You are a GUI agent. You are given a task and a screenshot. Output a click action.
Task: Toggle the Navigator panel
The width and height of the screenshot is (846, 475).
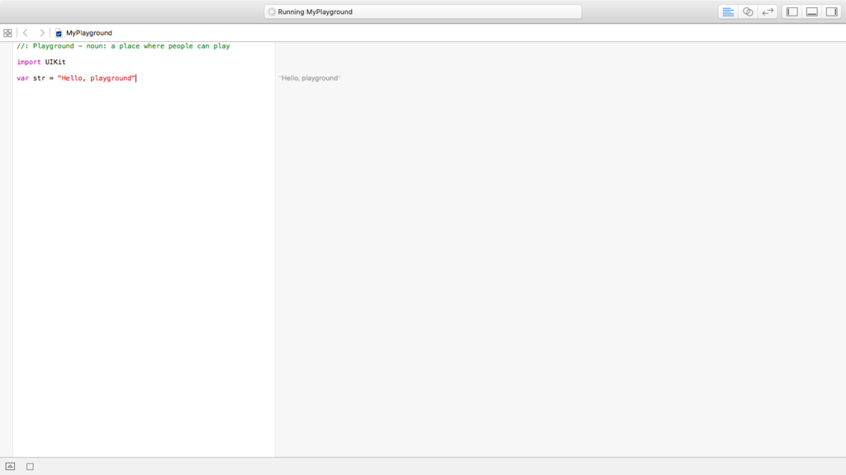pyautogui.click(x=792, y=12)
